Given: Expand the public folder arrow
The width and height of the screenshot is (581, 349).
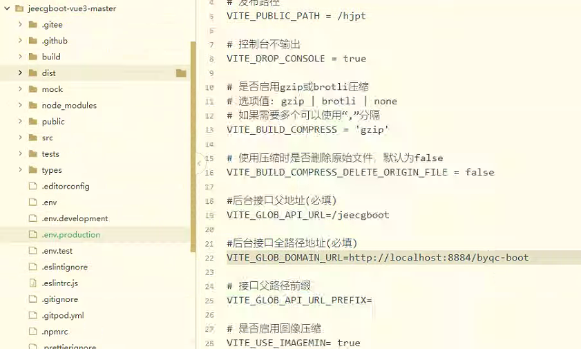Looking at the screenshot, I should click(x=20, y=121).
